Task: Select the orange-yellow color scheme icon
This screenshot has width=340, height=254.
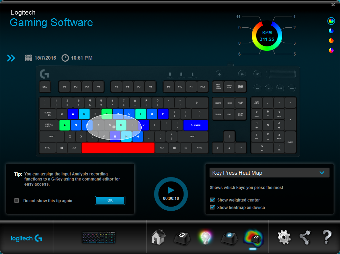Action: click(331, 41)
